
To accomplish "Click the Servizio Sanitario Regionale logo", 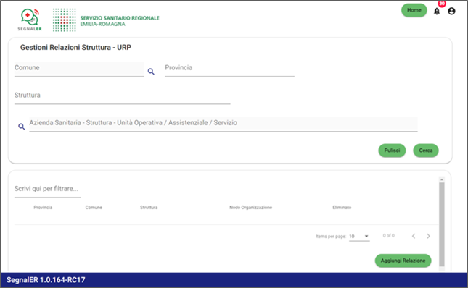I will point(106,20).
